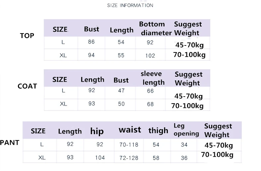Viewport: 261px width, 171px height.
Task: Click sleeve length header in COAT table
Action: (153, 78)
